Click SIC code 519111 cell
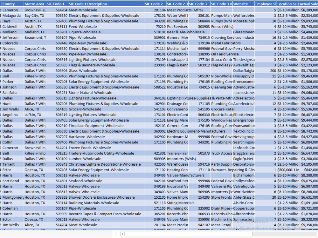The height and width of the screenshot is (238, 318). pyautogui.click(x=57, y=27)
